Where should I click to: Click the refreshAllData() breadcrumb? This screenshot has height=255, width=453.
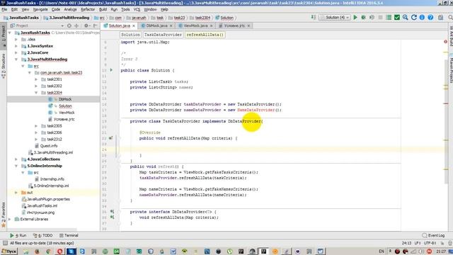click(205, 35)
